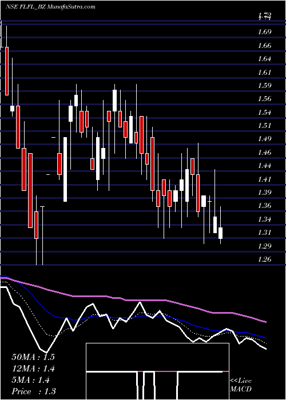The image size is (286, 400).
Task: Select the 1.49 price axis label
Action: click(264, 139)
